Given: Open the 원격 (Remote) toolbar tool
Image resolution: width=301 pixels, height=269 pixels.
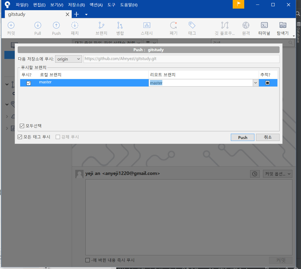Looking at the screenshot, I should tap(246, 28).
